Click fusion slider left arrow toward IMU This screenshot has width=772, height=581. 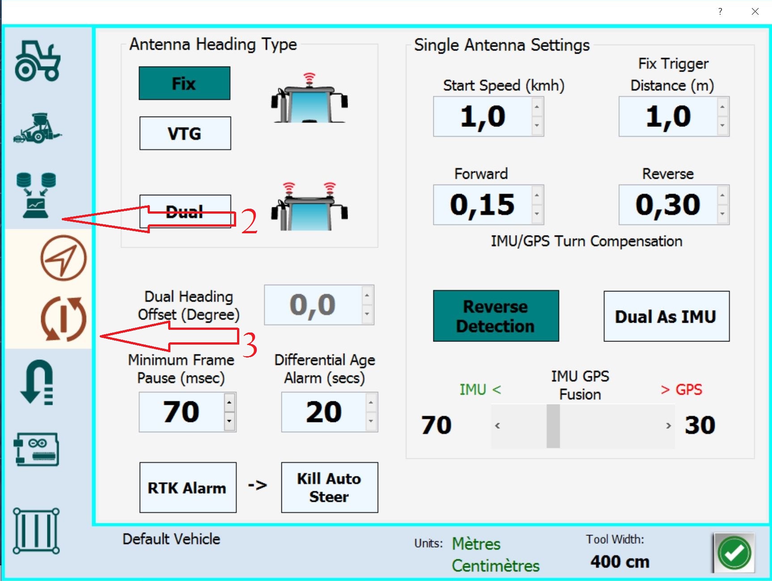click(497, 426)
